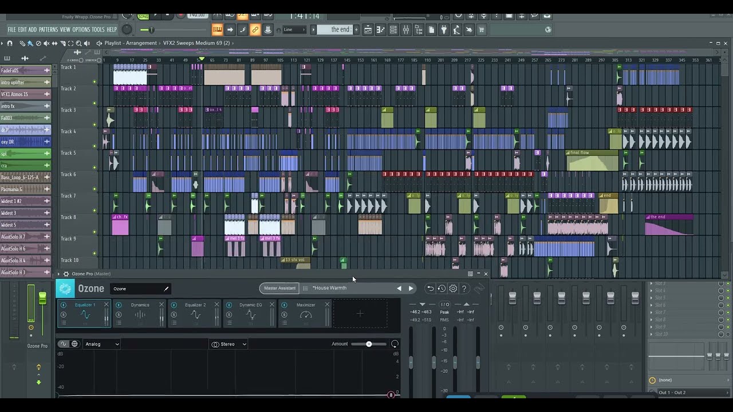Viewport: 733px width, 412px height.
Task: Bypass the Equalizer 1 module
Action: click(x=64, y=305)
